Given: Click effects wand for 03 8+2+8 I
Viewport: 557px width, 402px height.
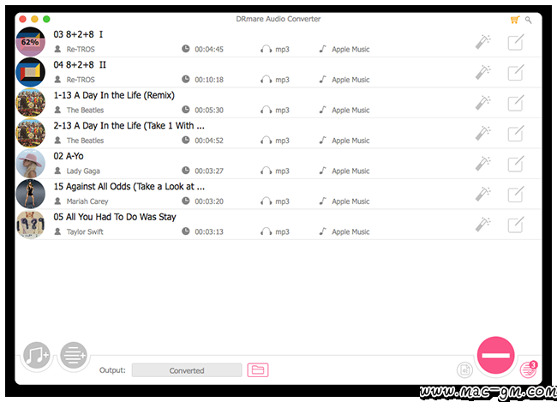Looking at the screenshot, I should tap(483, 42).
